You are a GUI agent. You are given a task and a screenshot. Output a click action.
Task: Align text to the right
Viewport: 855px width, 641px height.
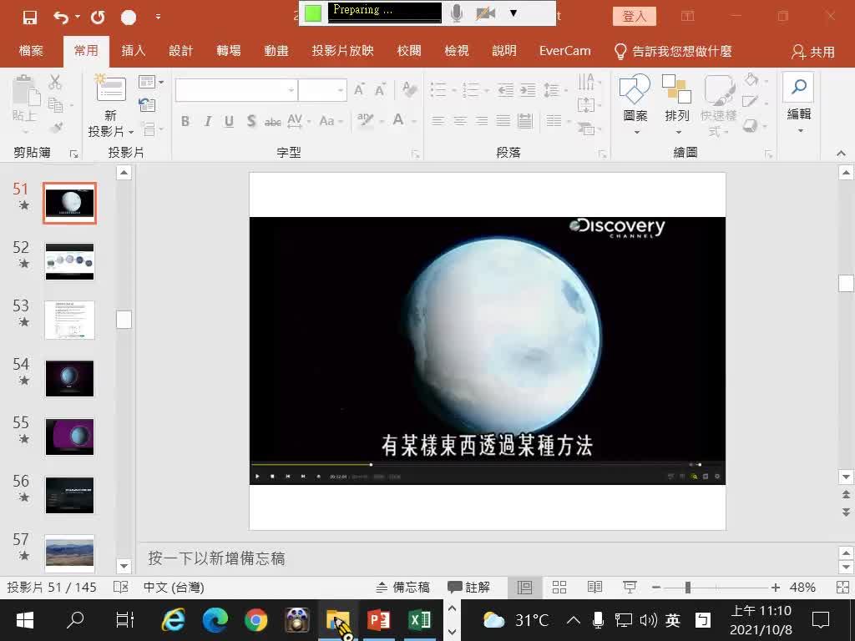tap(482, 120)
